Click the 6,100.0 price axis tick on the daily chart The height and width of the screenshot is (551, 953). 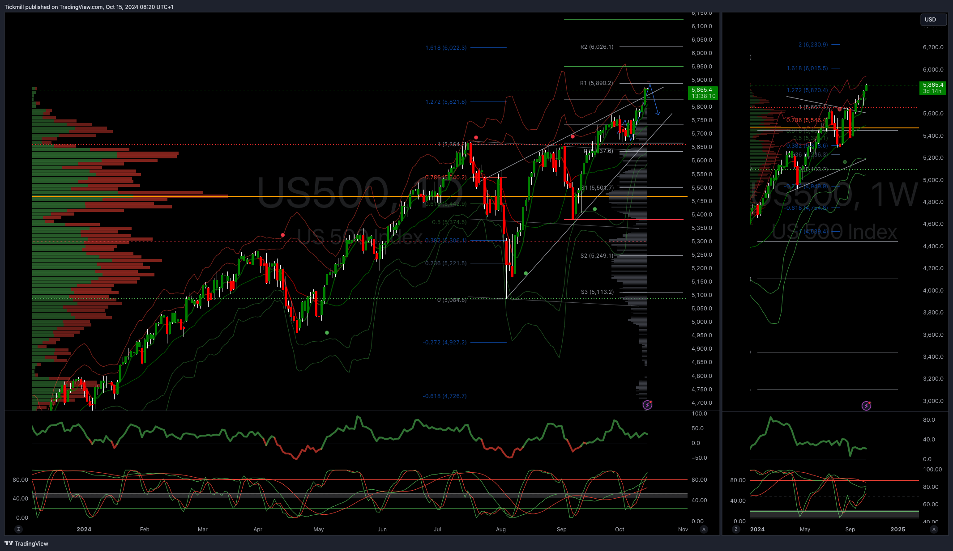[x=701, y=26]
